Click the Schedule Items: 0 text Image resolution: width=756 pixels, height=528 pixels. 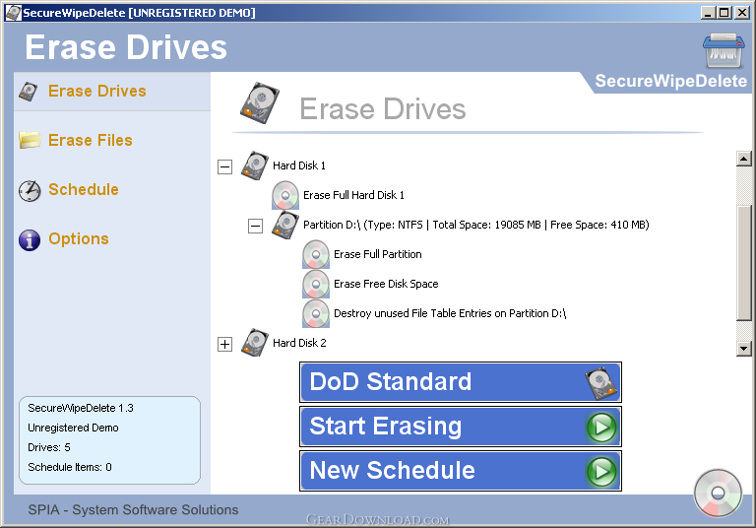(x=70, y=467)
